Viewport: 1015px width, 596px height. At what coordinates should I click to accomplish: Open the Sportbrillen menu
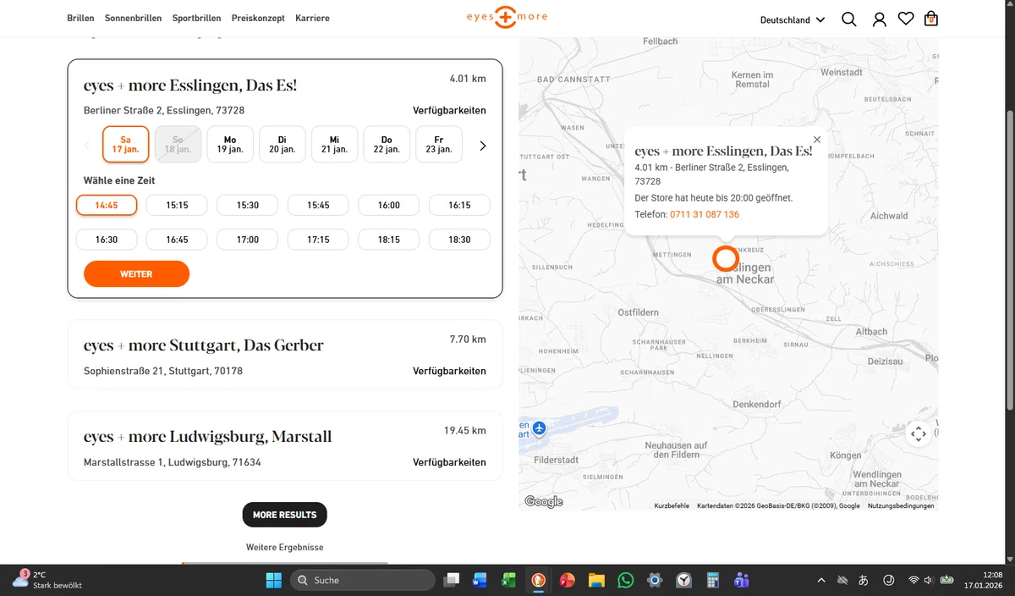[x=196, y=18]
